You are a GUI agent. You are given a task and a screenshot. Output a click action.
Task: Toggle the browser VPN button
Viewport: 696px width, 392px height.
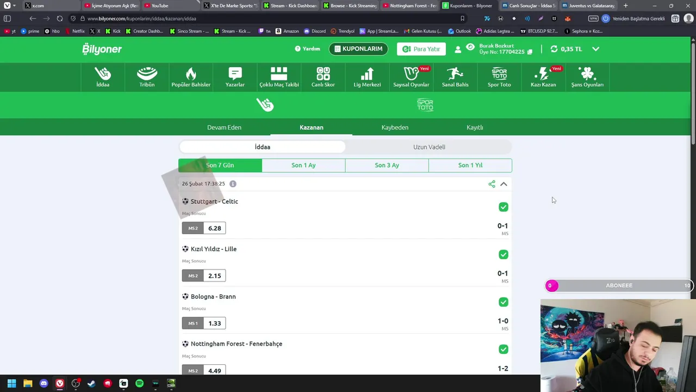coord(593,19)
